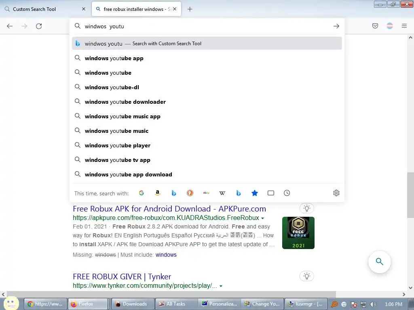Select suggestion 'windows youtube-dl'
This screenshot has width=414, height=310.
click(207, 87)
